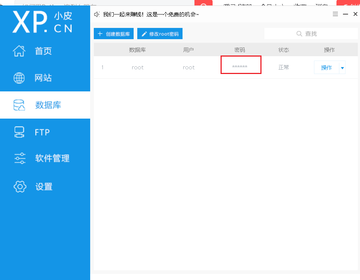
Task: Open the hamburger menu at top right
Action: pyautogui.click(x=335, y=14)
